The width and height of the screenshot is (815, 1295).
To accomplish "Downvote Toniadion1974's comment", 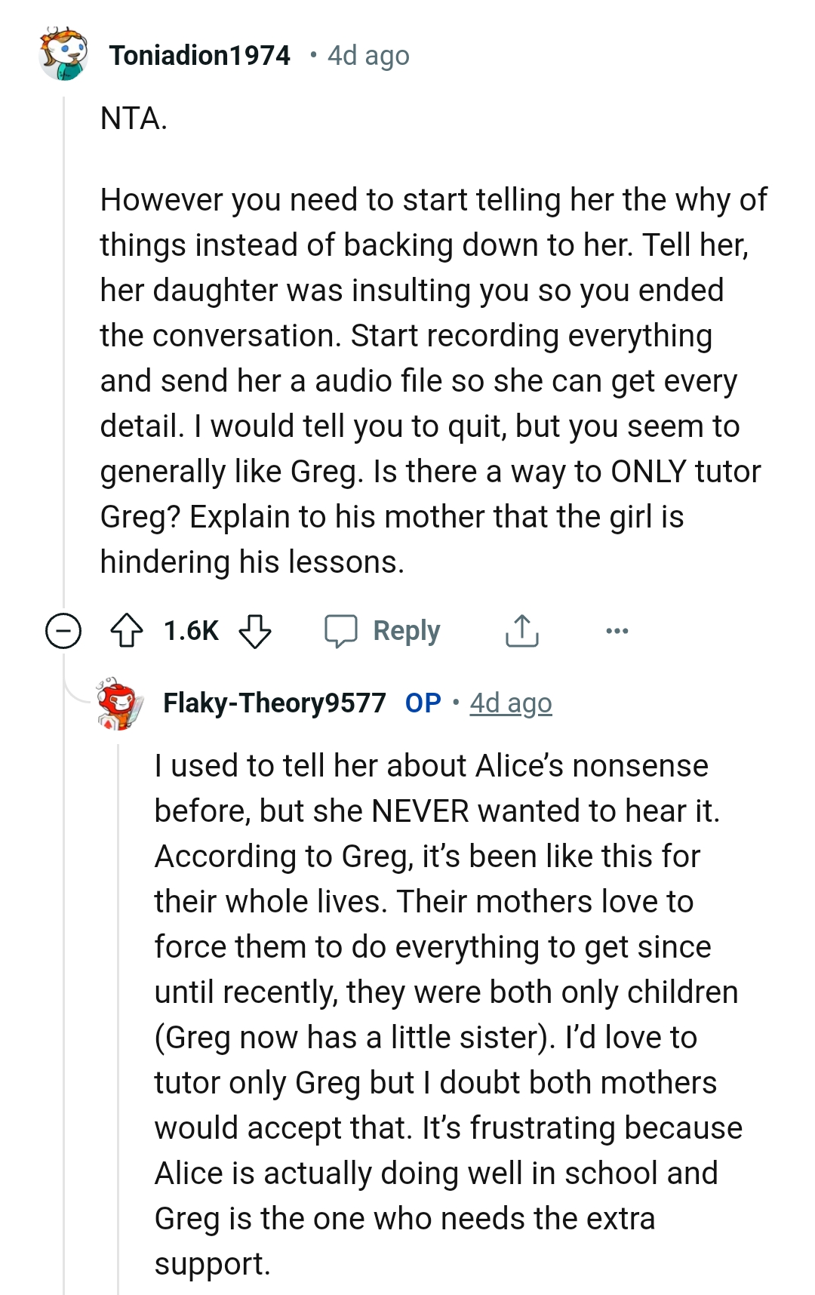I will 257,631.
